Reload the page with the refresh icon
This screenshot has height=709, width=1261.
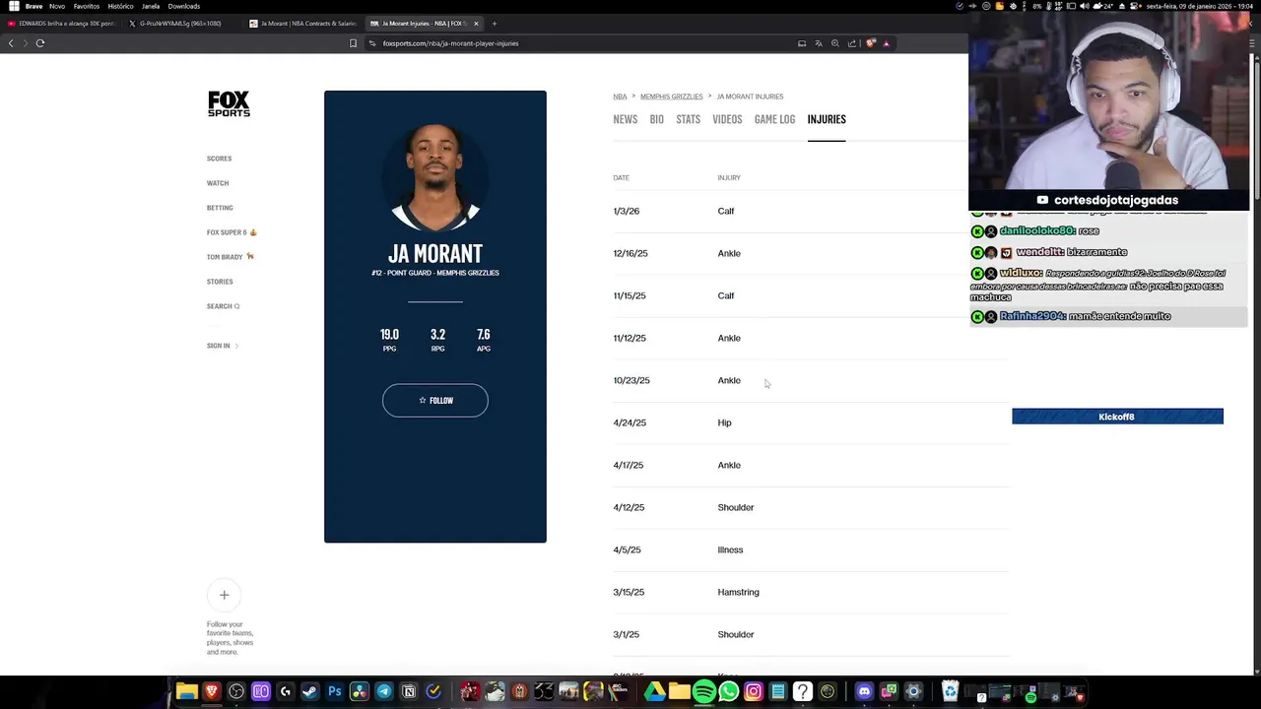[x=40, y=43]
